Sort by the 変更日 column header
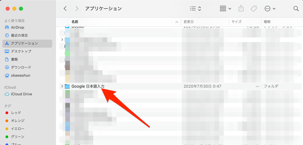The height and width of the screenshot is (145, 303). (x=188, y=22)
